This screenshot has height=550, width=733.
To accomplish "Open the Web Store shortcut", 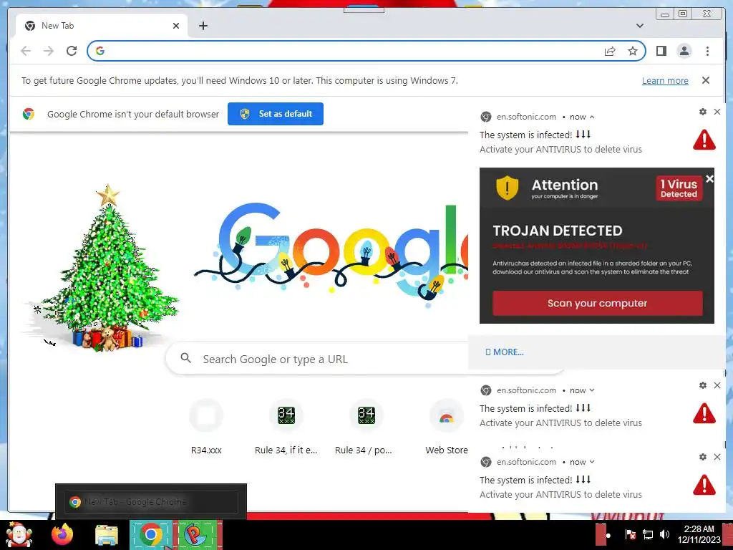I will 447,427.
